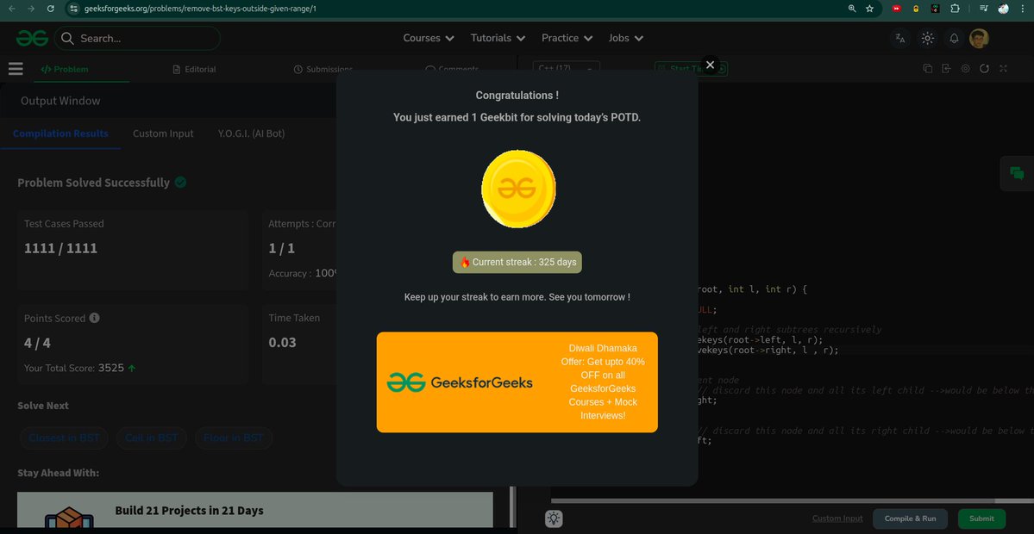
Task: Click the import/exit arrow icon in editor toolbar
Action: 946,69
